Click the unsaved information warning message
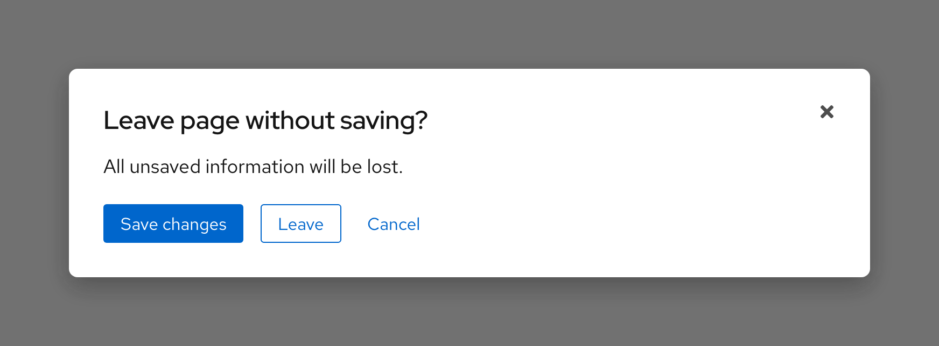Image resolution: width=939 pixels, height=346 pixels. 254,167
